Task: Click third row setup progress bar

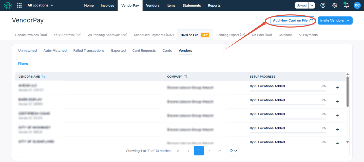Action: 288,119
